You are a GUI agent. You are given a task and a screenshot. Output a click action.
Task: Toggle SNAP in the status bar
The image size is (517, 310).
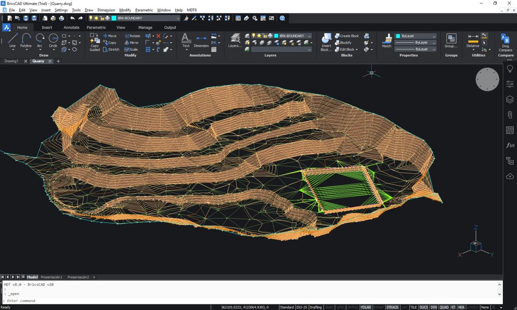330,307
